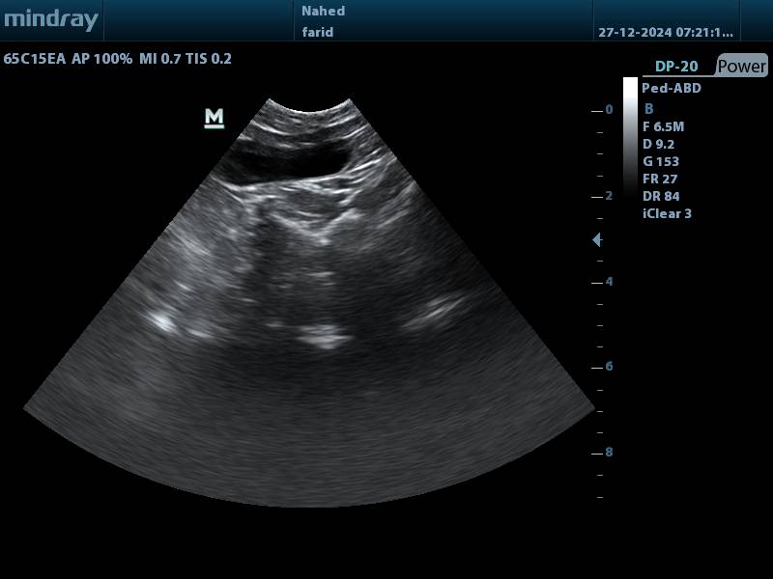
Task: Click the M probe orientation marker
Action: [214, 118]
